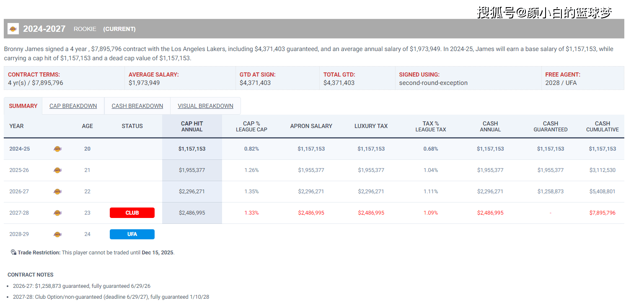This screenshot has width=626, height=305.
Task: Click the GTD At Sign label
Action: (x=258, y=74)
